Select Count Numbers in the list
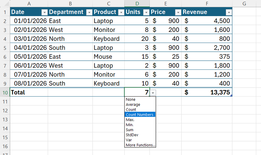The width and height of the screenshot is (261, 155). click(140, 115)
